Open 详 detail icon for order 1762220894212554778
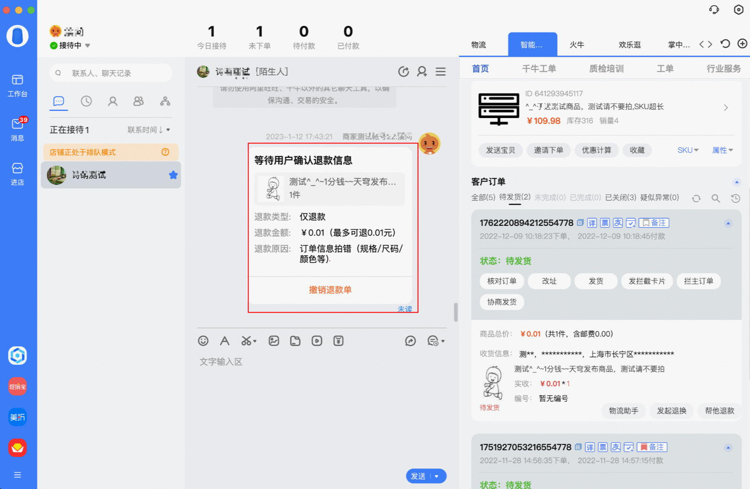 coord(592,223)
